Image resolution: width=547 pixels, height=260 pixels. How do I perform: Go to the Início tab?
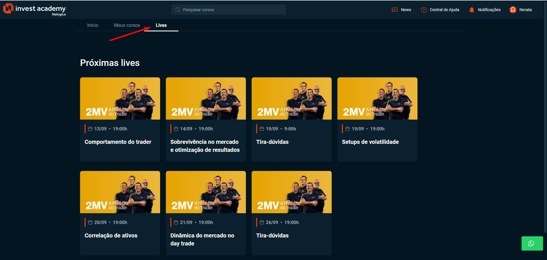click(93, 25)
